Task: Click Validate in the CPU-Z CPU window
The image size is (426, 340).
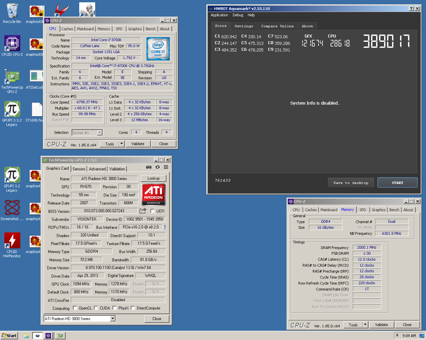Action: pos(138,144)
